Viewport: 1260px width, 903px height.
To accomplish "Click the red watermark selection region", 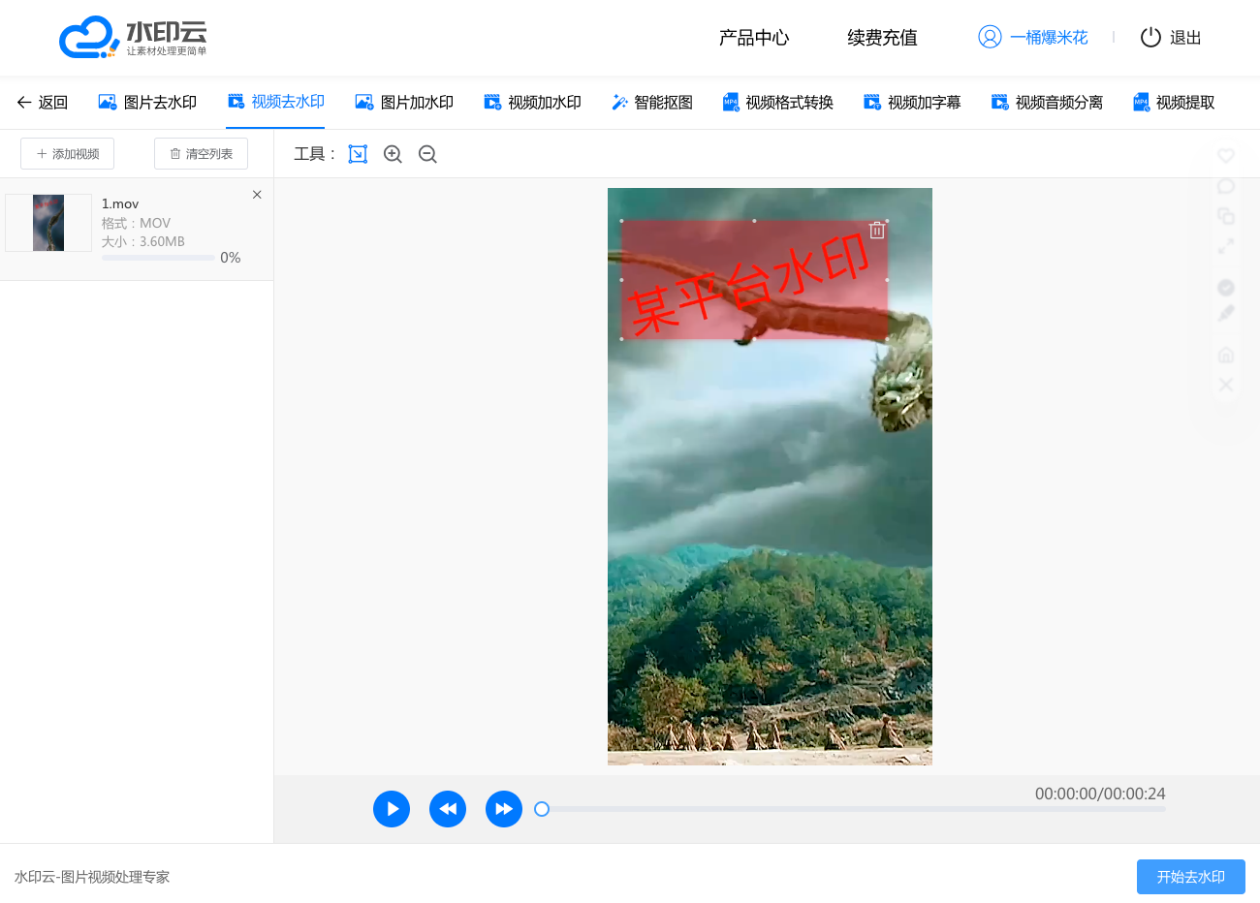I will click(x=754, y=280).
